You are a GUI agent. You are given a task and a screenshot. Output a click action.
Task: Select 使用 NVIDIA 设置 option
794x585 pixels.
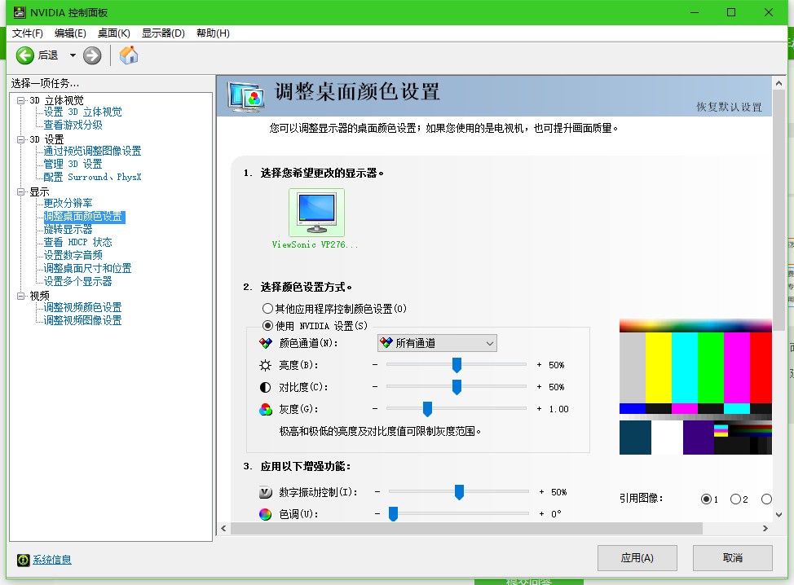pyautogui.click(x=267, y=324)
